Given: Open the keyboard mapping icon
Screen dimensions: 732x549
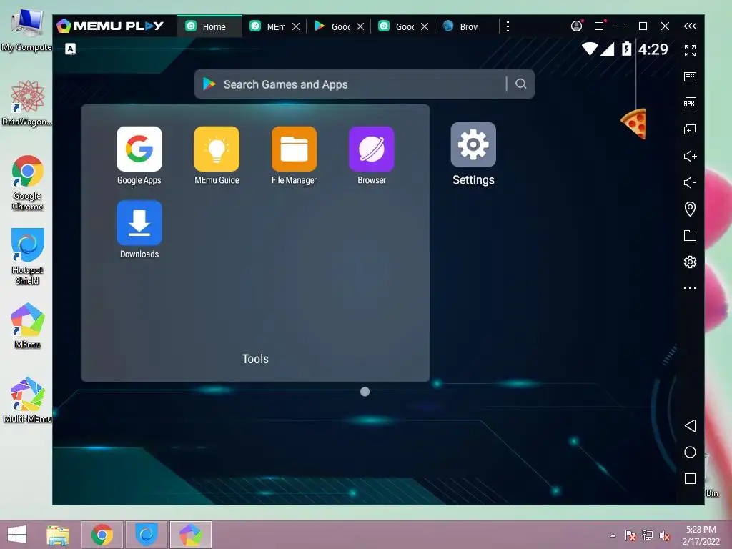Looking at the screenshot, I should point(690,77).
